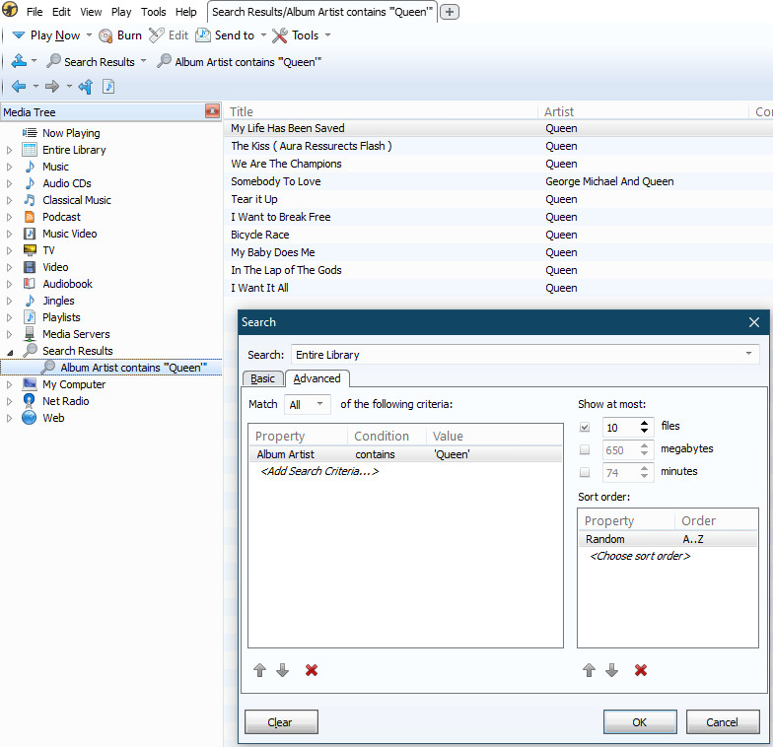Open the Match All dropdown
Screen dimensions: 773x747
click(x=308, y=404)
